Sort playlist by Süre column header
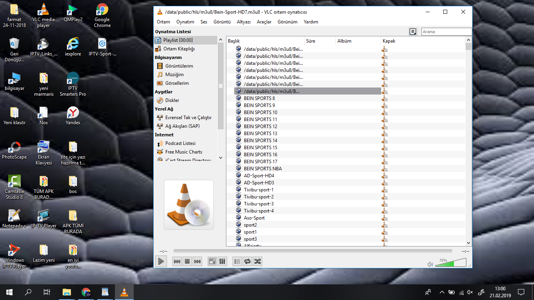Screen dimensions: 534x300 pyautogui.click(x=320, y=41)
